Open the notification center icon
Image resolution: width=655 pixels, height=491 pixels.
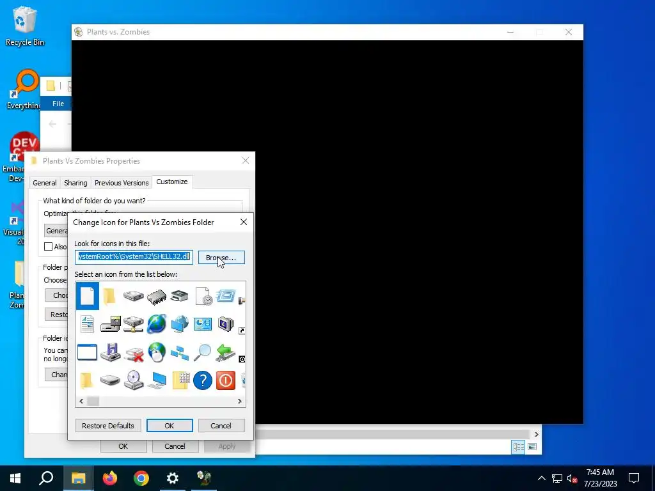634,478
